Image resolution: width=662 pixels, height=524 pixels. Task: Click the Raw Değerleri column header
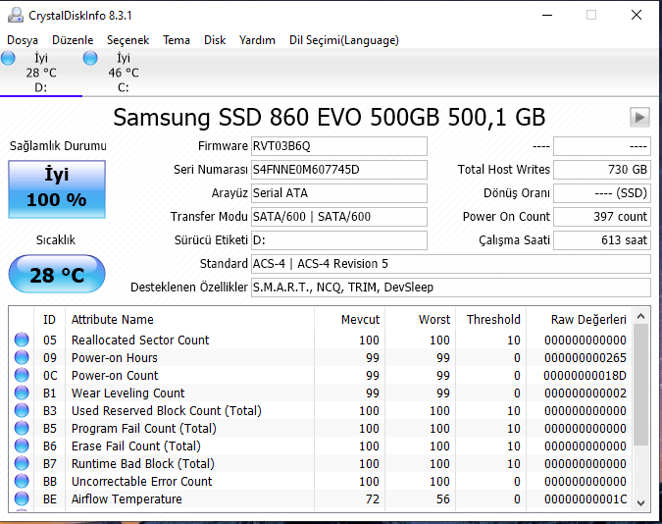click(x=580, y=320)
